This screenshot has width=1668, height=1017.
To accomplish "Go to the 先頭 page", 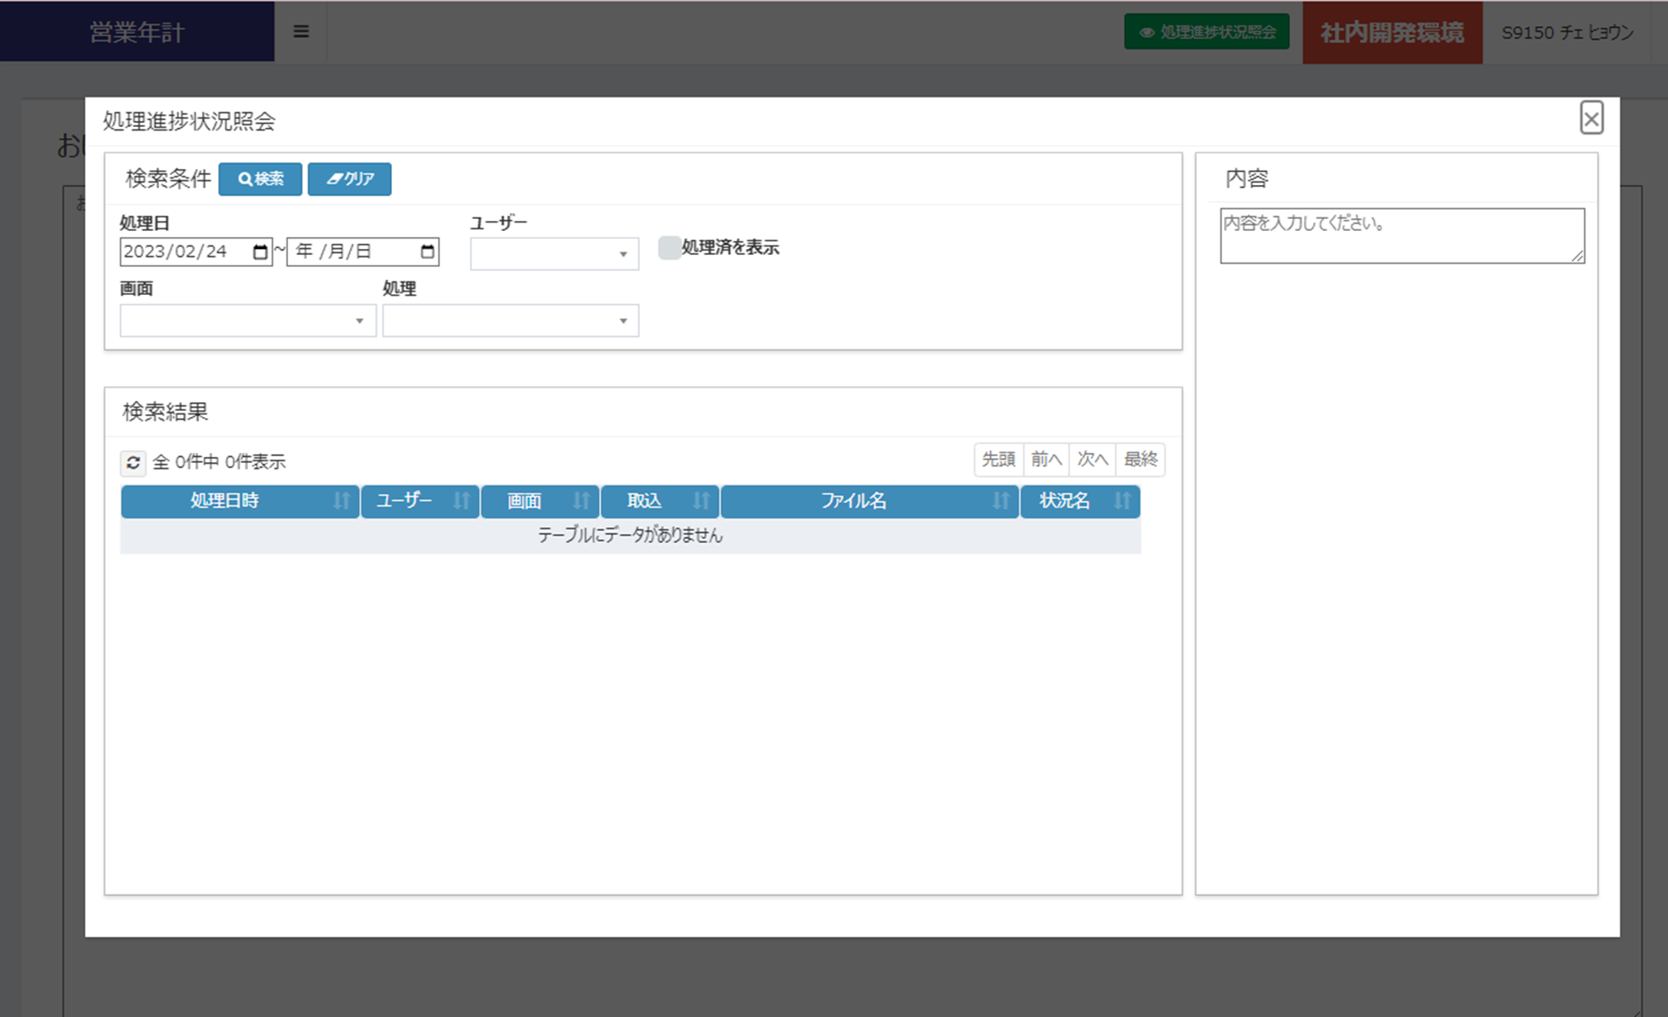I will coord(998,460).
